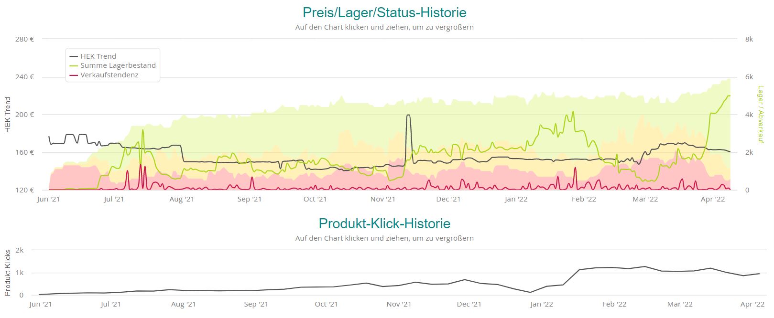Click the Jun '21 label on the click-history axis
This screenshot has width=774, height=318.
(41, 304)
